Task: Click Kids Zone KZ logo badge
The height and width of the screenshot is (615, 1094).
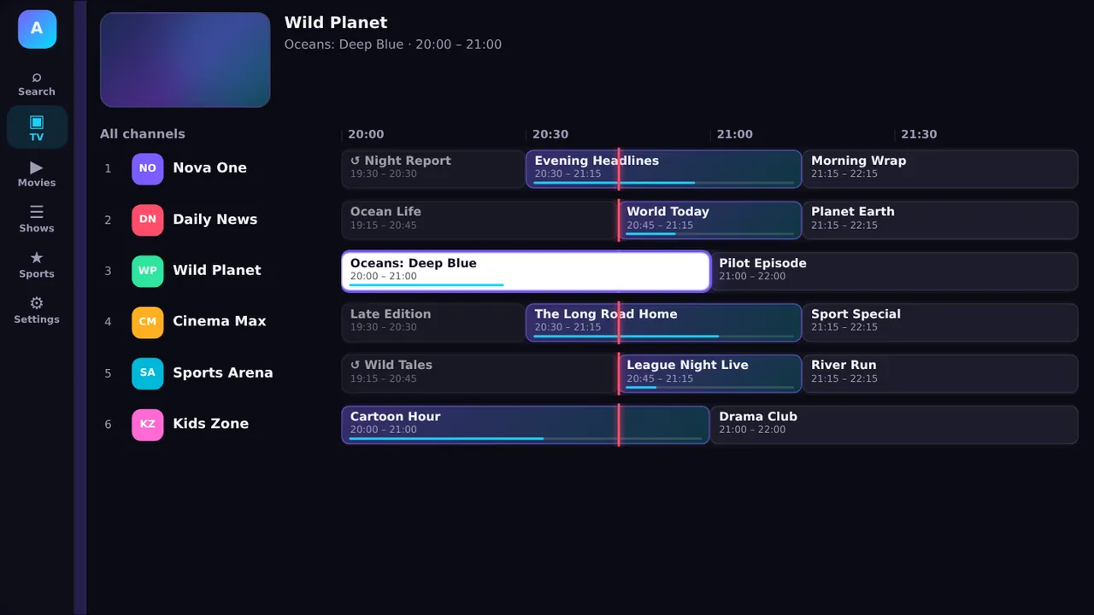Action: click(x=147, y=425)
